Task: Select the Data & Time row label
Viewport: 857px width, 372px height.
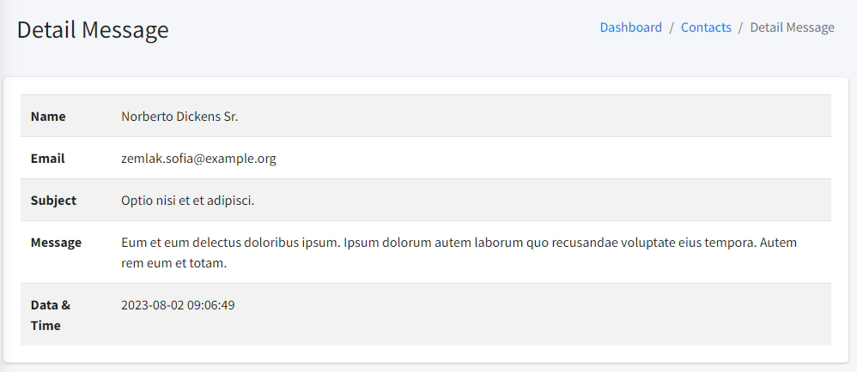Action: (x=50, y=315)
